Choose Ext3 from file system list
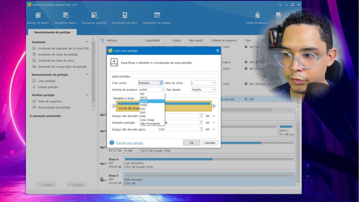The height and width of the screenshot is (202, 359). 152,113
